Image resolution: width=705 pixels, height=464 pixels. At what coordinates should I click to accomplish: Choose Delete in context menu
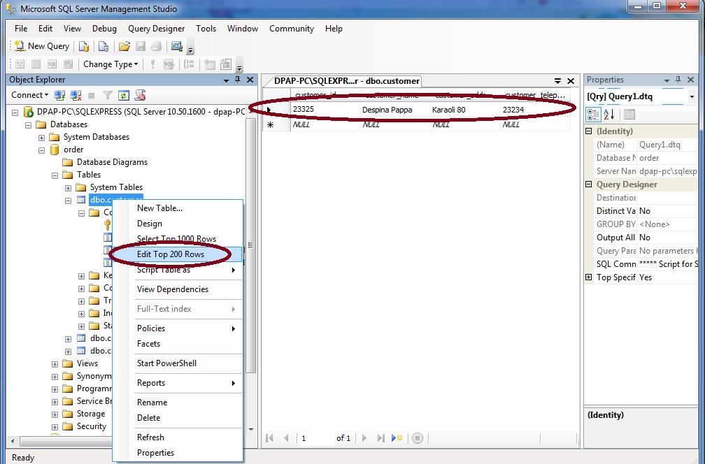point(176,418)
